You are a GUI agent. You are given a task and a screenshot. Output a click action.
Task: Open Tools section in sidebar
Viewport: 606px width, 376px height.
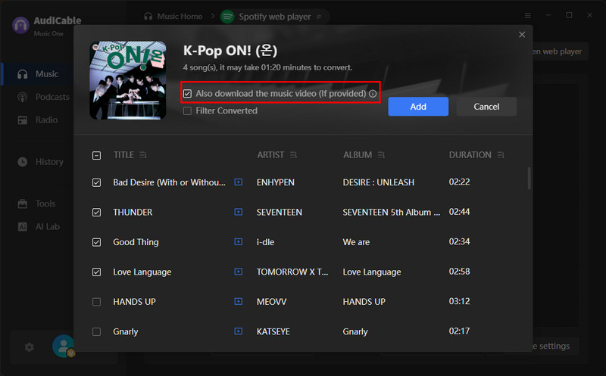pyautogui.click(x=36, y=204)
